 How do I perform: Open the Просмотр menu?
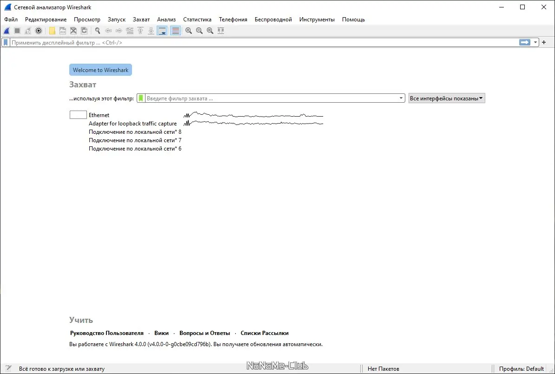[x=87, y=20]
